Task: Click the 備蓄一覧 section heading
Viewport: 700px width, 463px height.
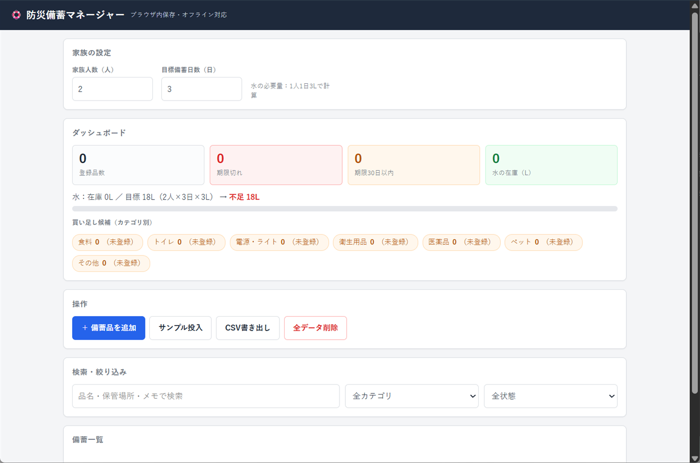Action: click(x=88, y=439)
